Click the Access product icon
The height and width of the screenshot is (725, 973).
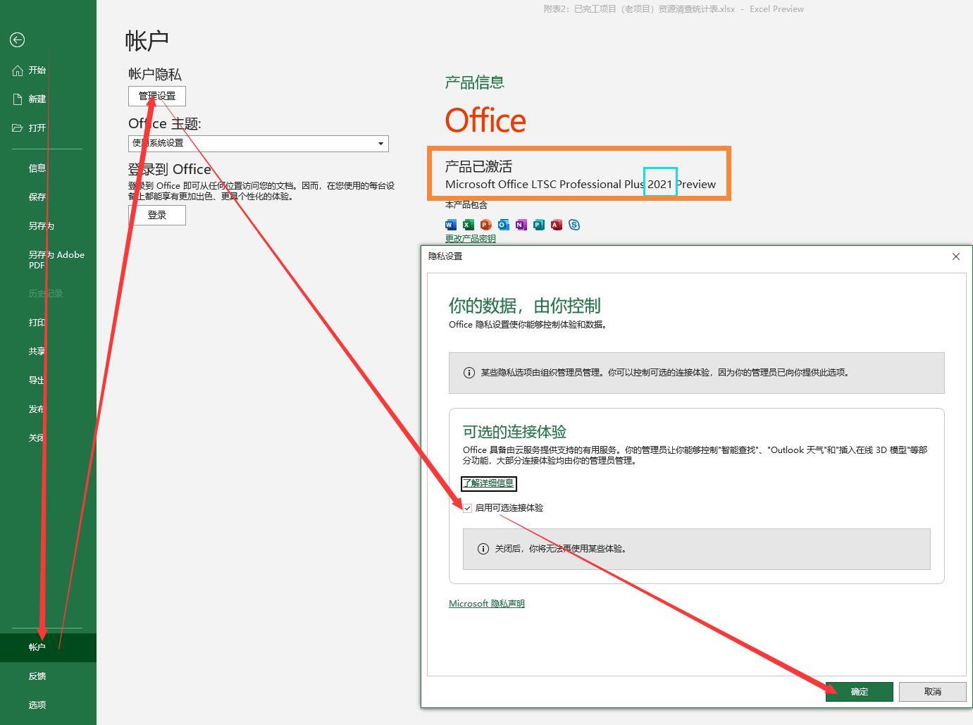(x=557, y=225)
